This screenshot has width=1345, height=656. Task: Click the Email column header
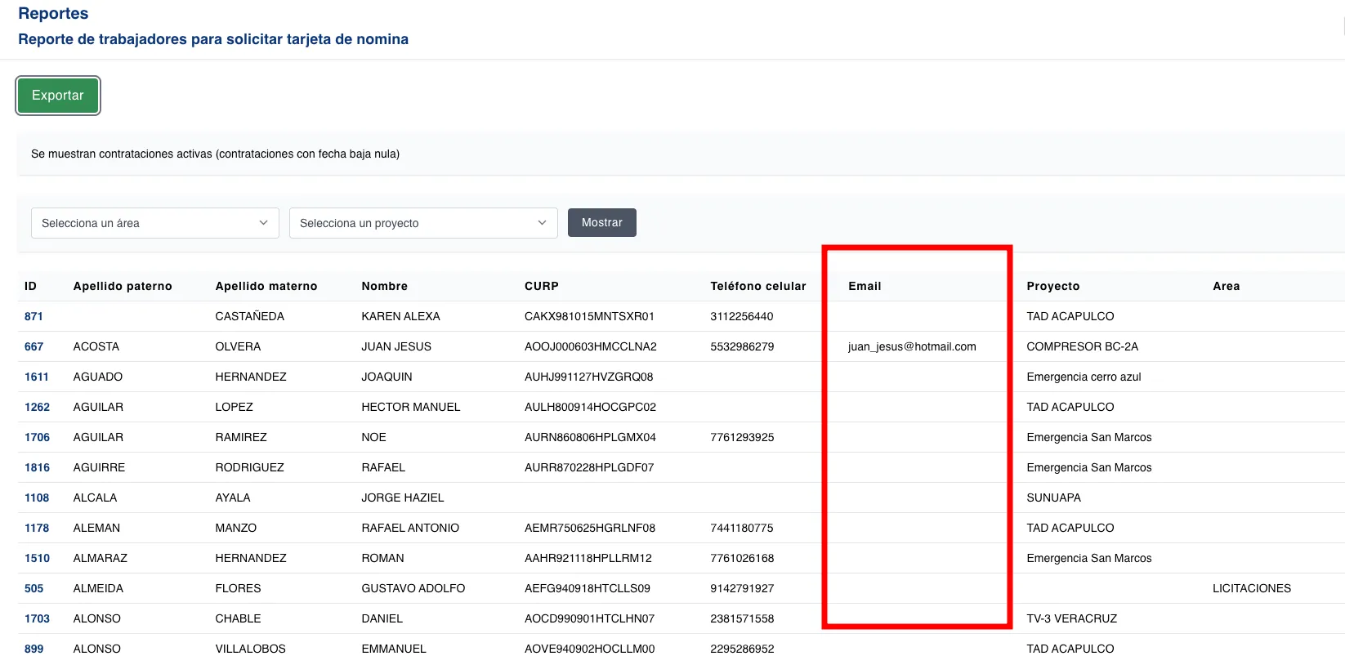[x=865, y=286]
